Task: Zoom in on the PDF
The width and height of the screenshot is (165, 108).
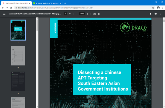Action: [x=87, y=14]
